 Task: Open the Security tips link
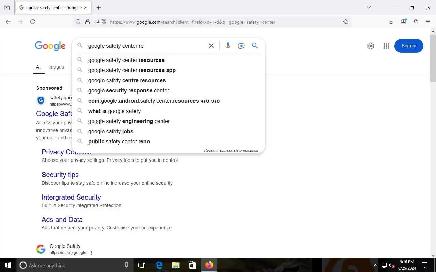click(x=60, y=175)
